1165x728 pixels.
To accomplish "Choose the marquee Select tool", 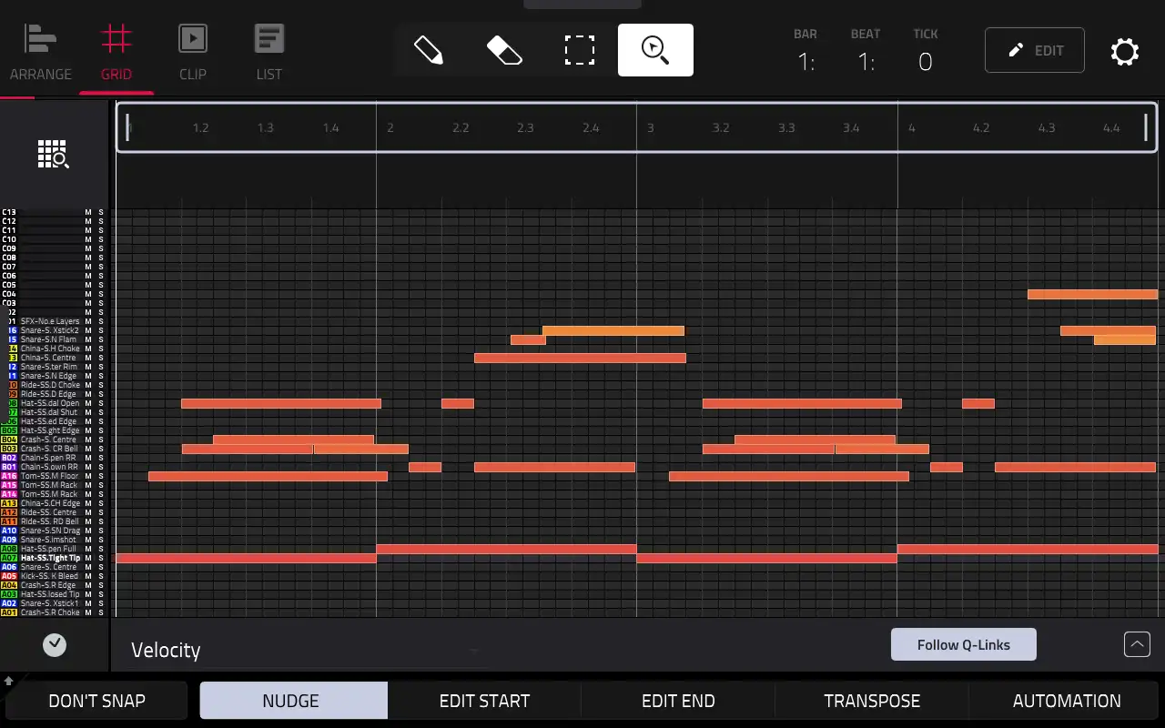I will pos(580,50).
